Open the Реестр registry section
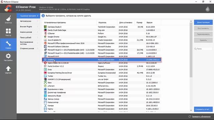Image resolution: width=214 pixels, height=120 pixels. (x=8, y=32)
